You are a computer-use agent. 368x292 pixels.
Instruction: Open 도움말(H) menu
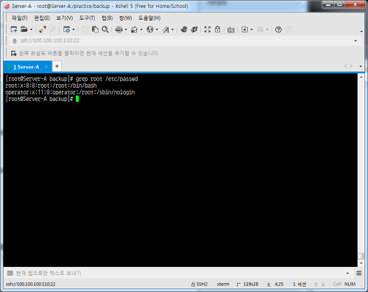149,18
